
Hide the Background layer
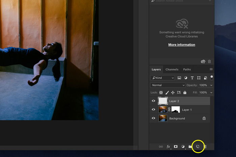pyautogui.click(x=153, y=118)
